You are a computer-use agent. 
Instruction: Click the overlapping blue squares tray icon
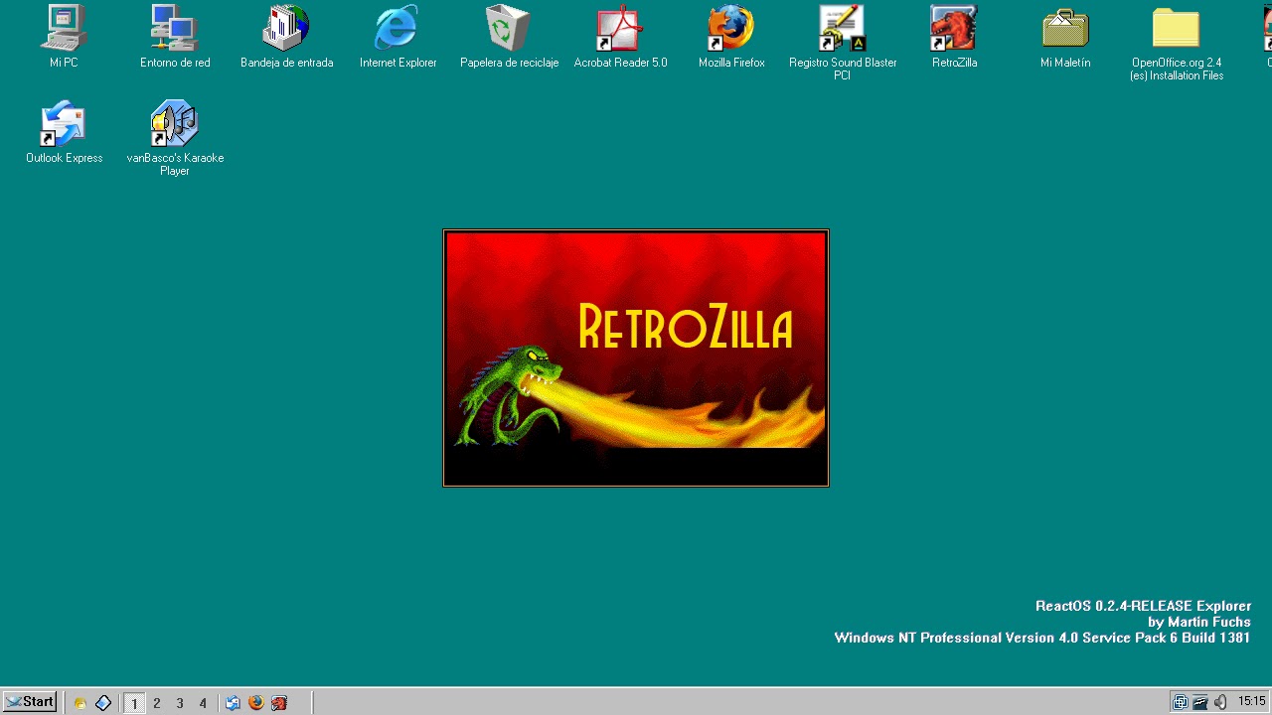[x=1181, y=702]
